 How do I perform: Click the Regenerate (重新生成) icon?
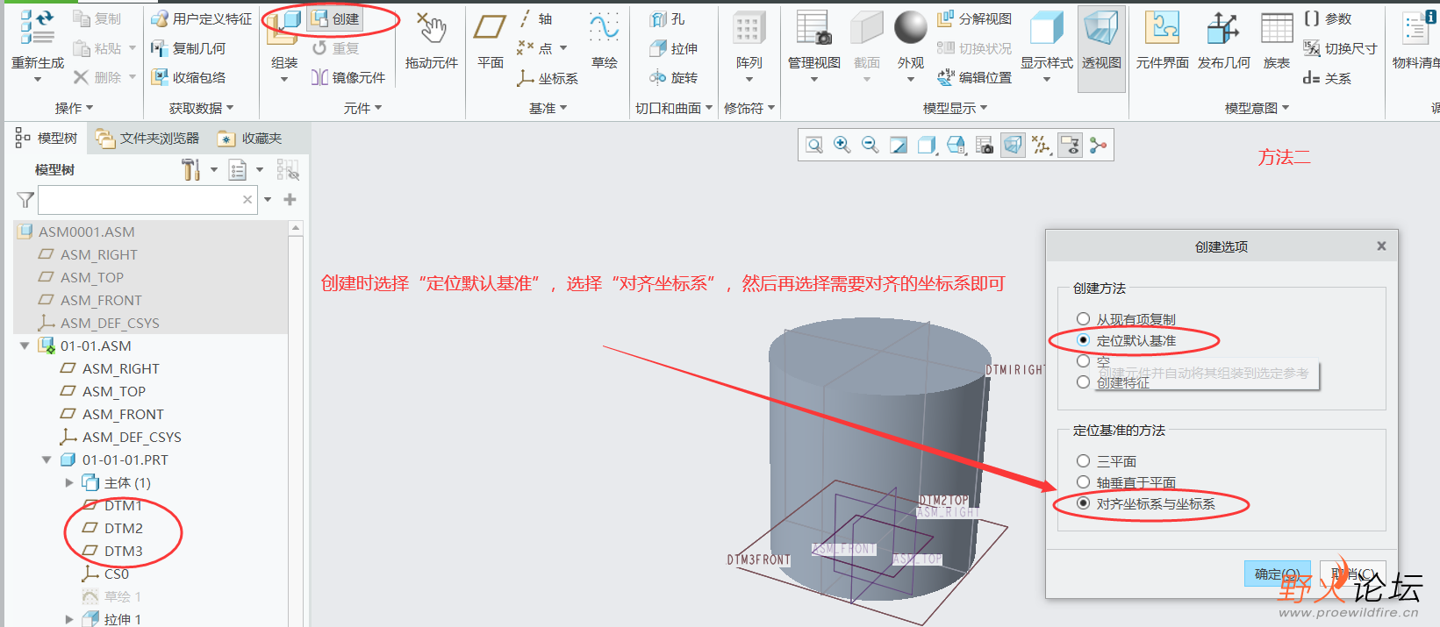pyautogui.click(x=37, y=28)
